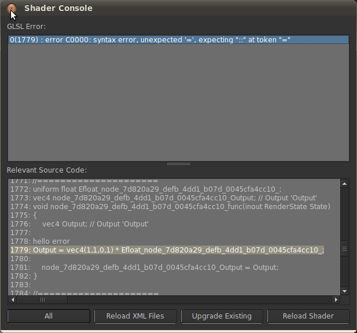Close the Shader Console window

click(12, 9)
